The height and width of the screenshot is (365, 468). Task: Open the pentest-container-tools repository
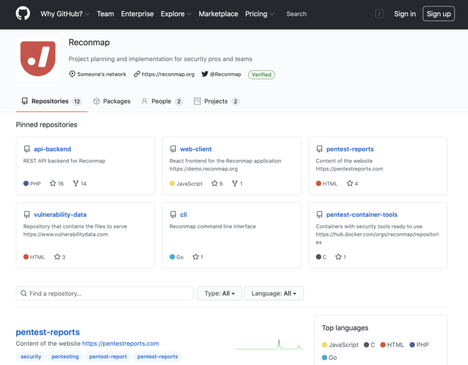(362, 214)
